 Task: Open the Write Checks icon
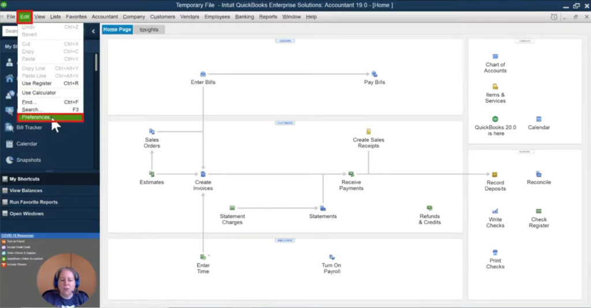tap(495, 211)
